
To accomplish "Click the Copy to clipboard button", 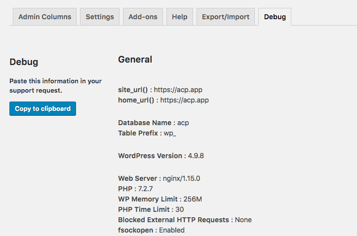I will 42,108.
